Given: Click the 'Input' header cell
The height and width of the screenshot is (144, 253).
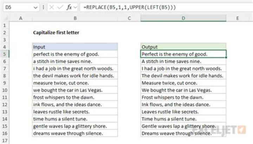Looking at the screenshot, I should click(x=75, y=47).
